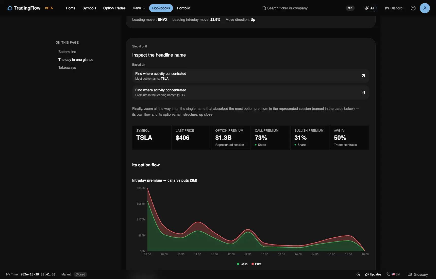Click the $406 last price value
Image resolution: width=436 pixels, height=279 pixels.
click(182, 138)
